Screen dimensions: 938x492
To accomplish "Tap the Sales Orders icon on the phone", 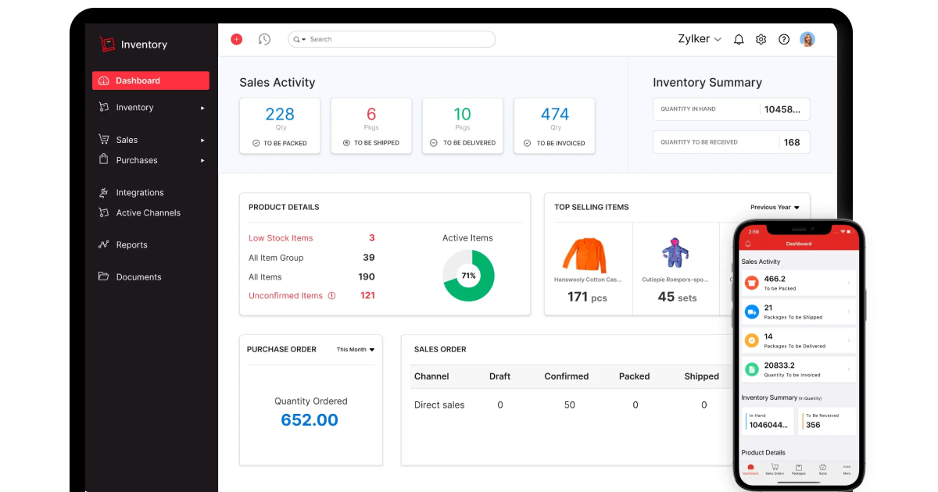I will (x=774, y=469).
